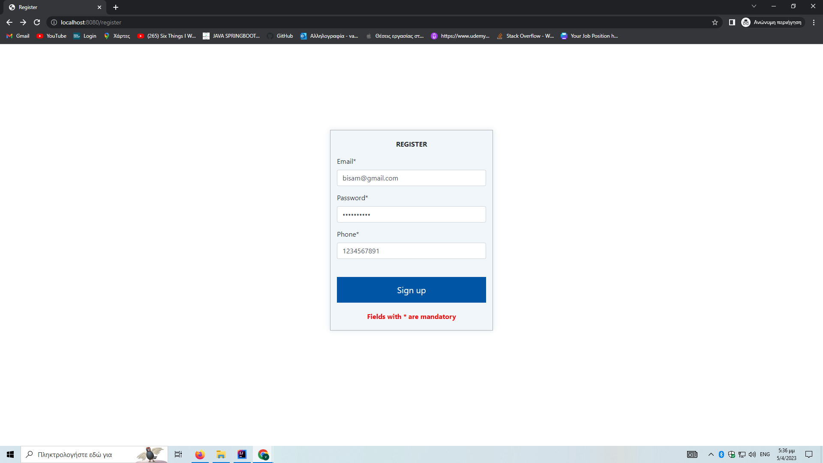823x463 pixels.
Task: Launch Firefox from the taskbar
Action: click(200, 454)
